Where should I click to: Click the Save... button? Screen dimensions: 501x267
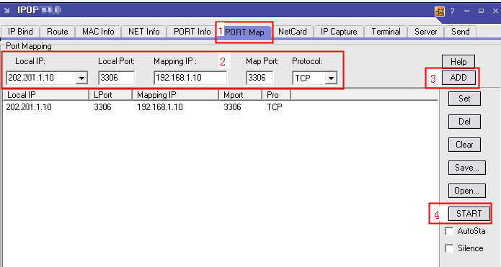(467, 168)
